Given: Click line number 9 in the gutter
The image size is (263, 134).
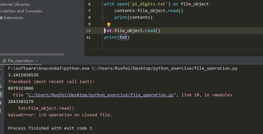Looking at the screenshot, I should coord(89,24).
